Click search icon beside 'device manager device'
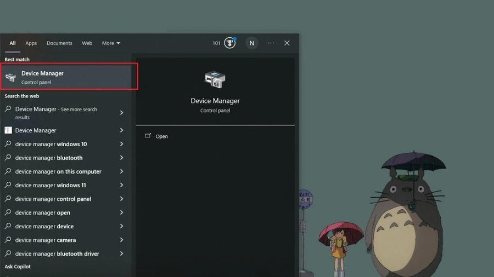 click(8, 226)
